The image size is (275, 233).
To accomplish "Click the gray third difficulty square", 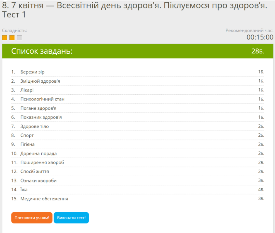I will (x=19, y=38).
